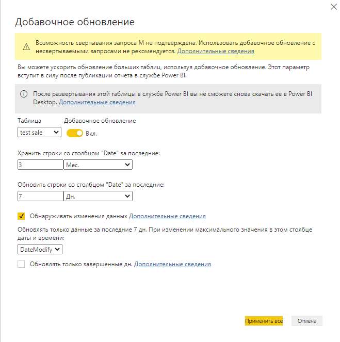Open 'Дополнительные сведения' link in gray info box
This screenshot has width=340, height=342.
pyautogui.click(x=97, y=102)
